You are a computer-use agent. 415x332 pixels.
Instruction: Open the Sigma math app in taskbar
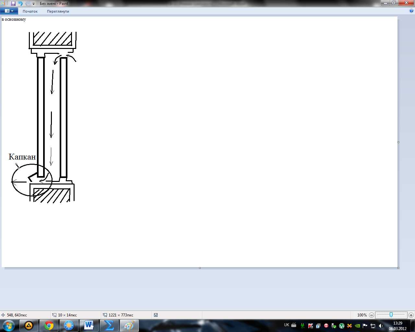(109, 326)
